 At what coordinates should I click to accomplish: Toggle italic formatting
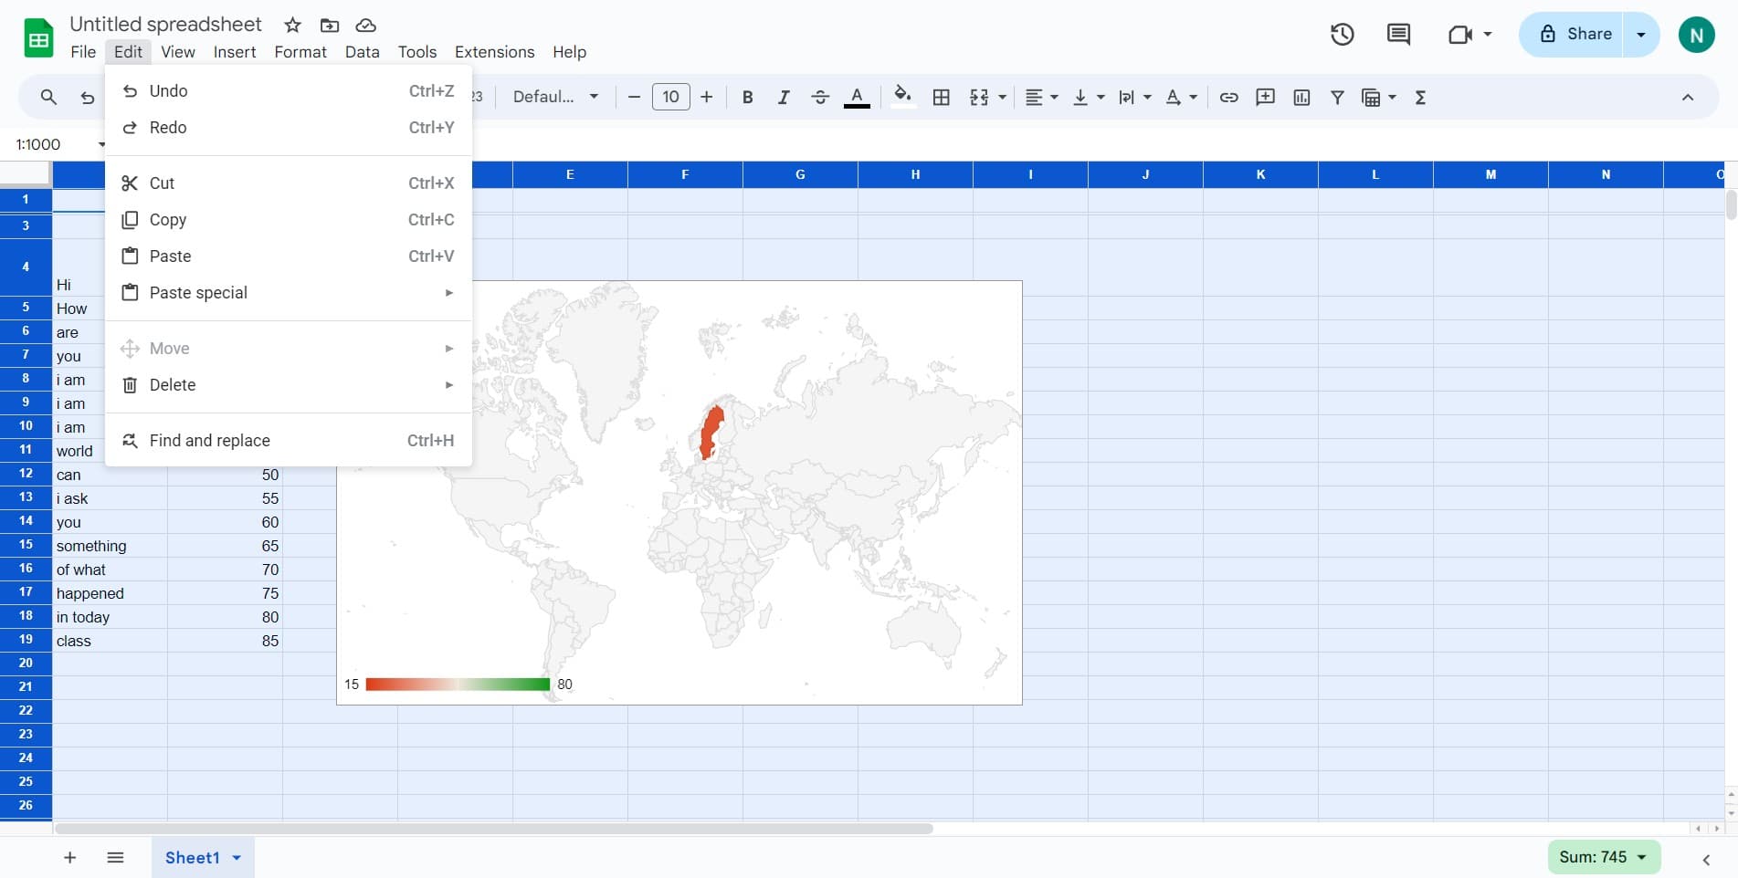(x=783, y=98)
